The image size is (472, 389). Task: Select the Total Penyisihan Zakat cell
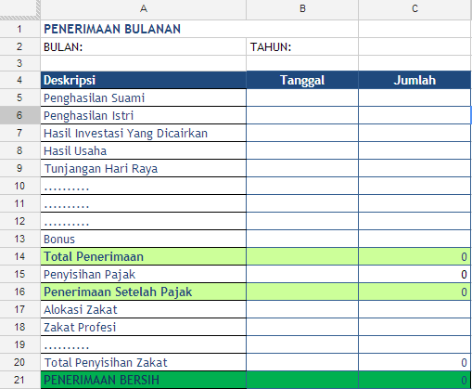click(x=144, y=362)
